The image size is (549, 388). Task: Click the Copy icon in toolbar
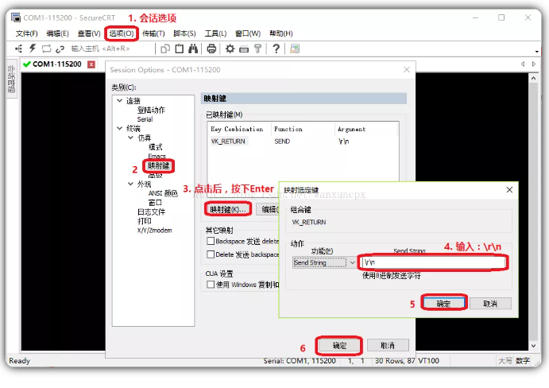165,48
